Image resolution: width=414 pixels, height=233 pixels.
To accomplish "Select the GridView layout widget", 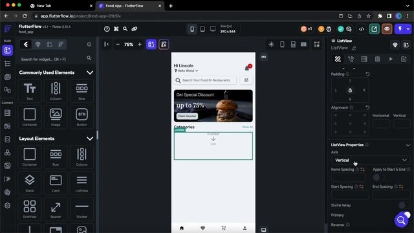I will coord(30,209).
